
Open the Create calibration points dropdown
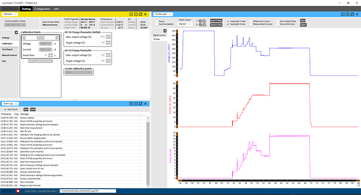78,72
